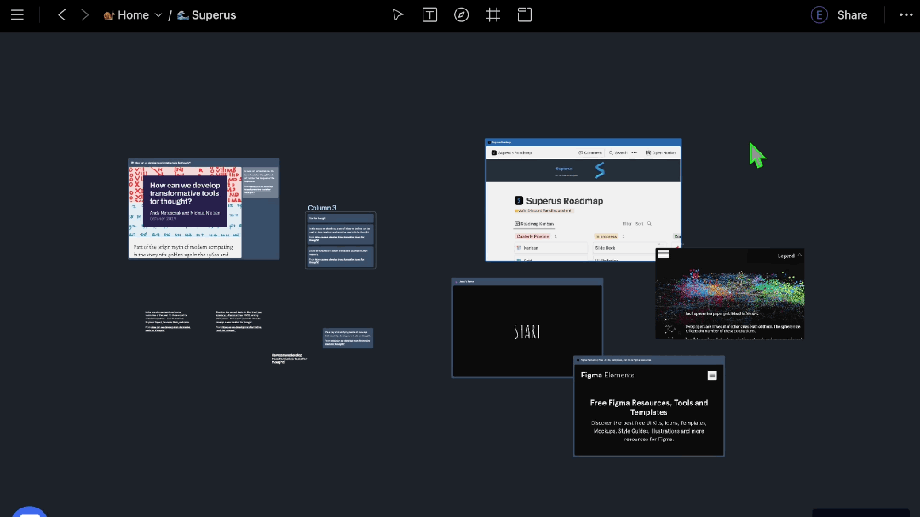The width and height of the screenshot is (920, 517).
Task: Select the Text tool
Action: pyautogui.click(x=429, y=15)
